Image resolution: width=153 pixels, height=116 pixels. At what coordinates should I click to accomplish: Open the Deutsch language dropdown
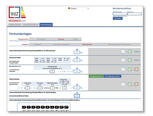coord(78,8)
